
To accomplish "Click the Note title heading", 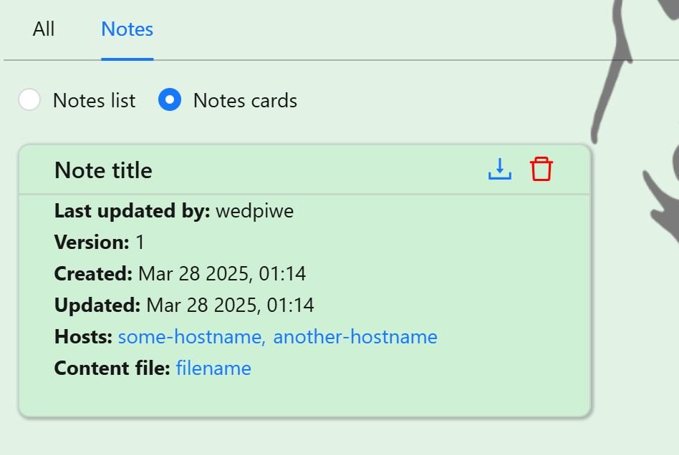I will (x=103, y=170).
